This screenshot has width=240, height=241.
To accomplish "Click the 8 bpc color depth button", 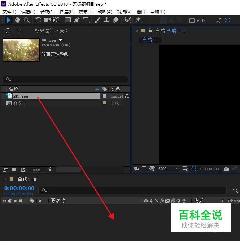I will point(37,170).
